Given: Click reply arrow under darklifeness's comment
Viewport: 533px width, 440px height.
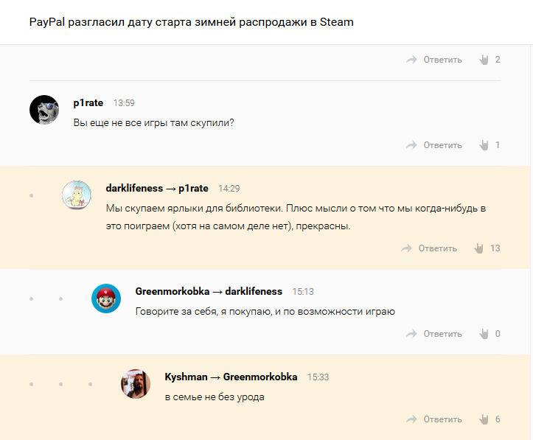Looking at the screenshot, I should (406, 248).
